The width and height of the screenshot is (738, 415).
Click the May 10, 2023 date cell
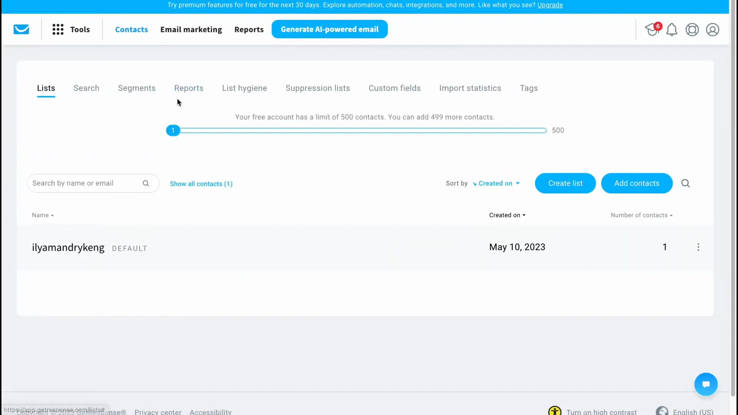point(517,247)
